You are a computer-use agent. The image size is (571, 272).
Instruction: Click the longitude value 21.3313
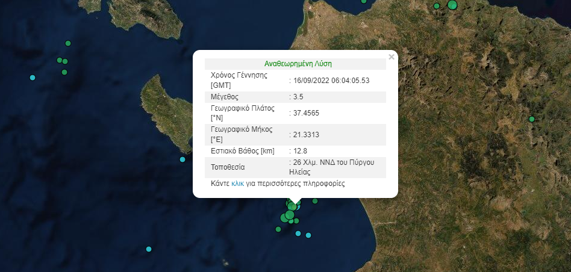pyautogui.click(x=306, y=134)
